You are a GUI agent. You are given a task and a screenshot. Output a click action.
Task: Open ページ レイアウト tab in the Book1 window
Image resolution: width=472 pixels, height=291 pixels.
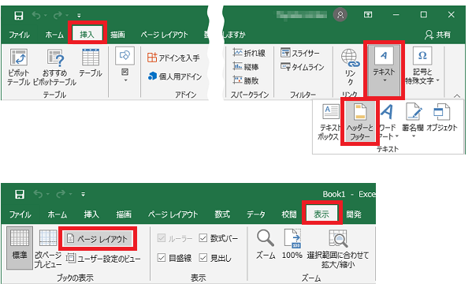point(173,215)
